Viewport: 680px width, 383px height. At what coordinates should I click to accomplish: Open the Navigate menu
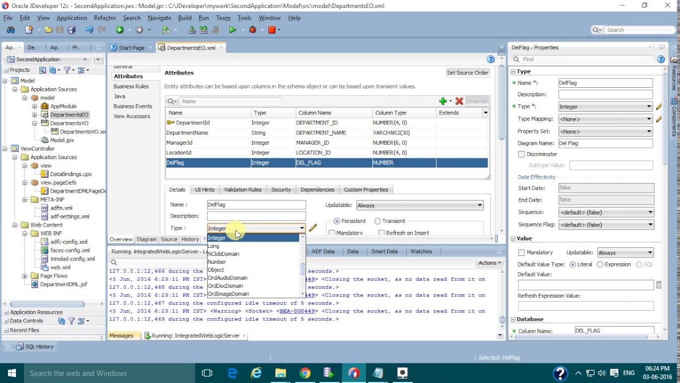[x=159, y=18]
